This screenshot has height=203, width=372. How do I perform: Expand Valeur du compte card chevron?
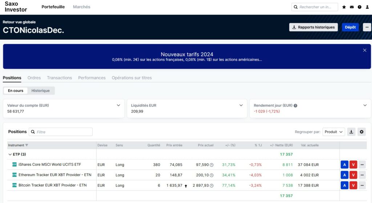coord(118,105)
